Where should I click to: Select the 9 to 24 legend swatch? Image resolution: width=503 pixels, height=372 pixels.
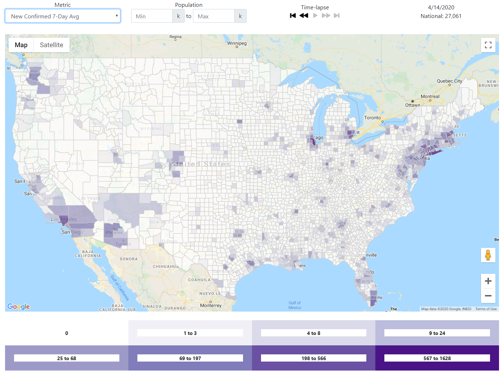(437, 333)
